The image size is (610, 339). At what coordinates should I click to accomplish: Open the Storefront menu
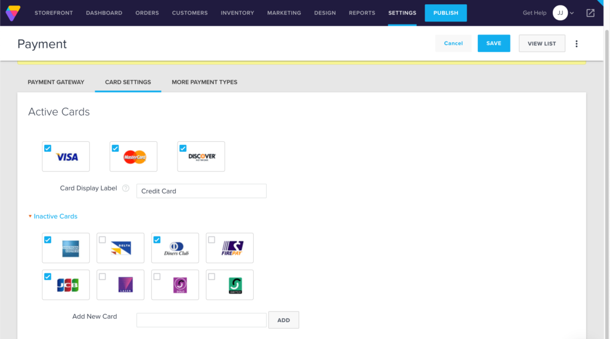tap(54, 13)
